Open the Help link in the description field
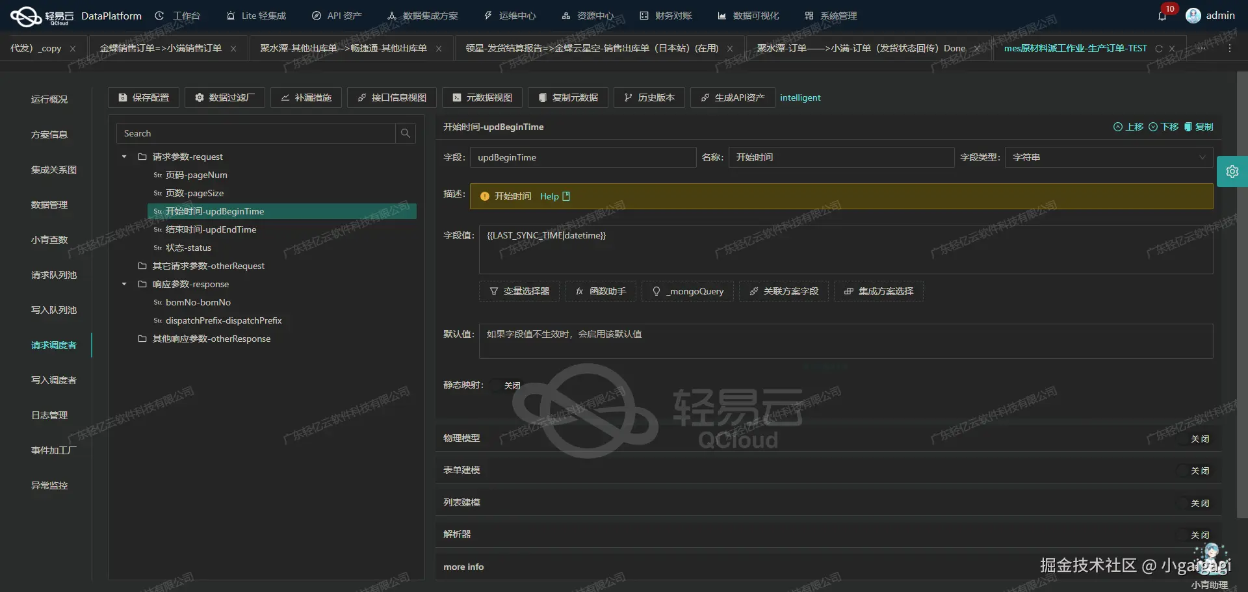This screenshot has height=592, width=1248. [551, 196]
